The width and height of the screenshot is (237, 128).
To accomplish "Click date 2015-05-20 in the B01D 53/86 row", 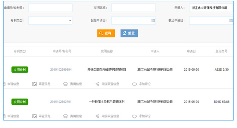I will 191,102.
